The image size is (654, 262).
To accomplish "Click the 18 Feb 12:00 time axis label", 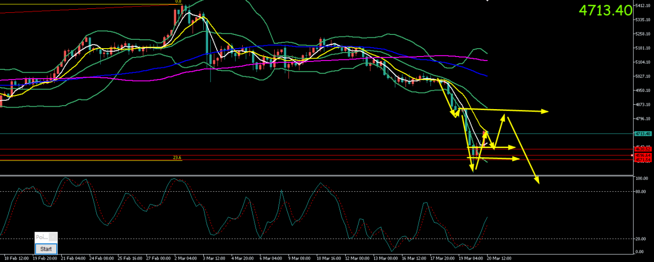I will (x=15, y=258).
